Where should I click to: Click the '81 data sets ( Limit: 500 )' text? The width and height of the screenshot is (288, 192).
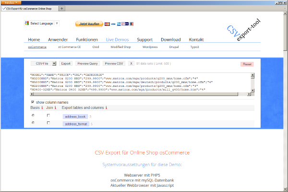(x=154, y=63)
